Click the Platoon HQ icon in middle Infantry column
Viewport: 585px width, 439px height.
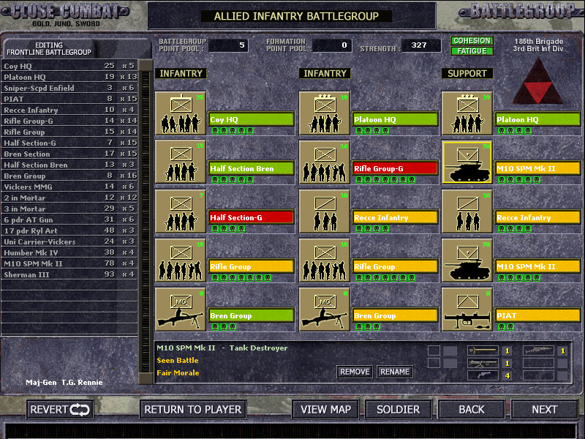pos(325,113)
